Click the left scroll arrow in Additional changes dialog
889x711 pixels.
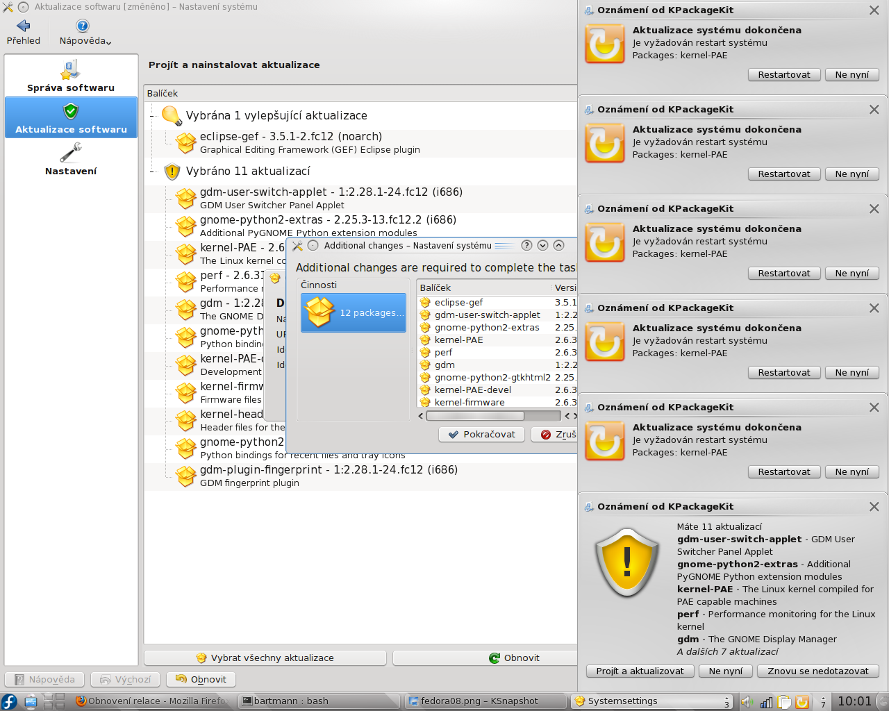click(x=421, y=416)
